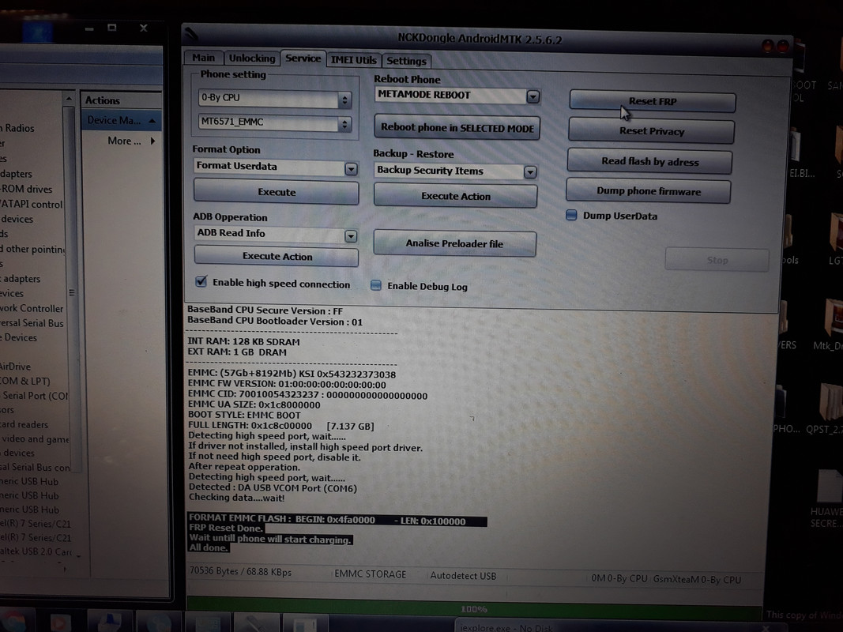Screen dimensions: 843x632
Task: Collapse Device Ma... in Actions pane
Action: pyautogui.click(x=152, y=121)
